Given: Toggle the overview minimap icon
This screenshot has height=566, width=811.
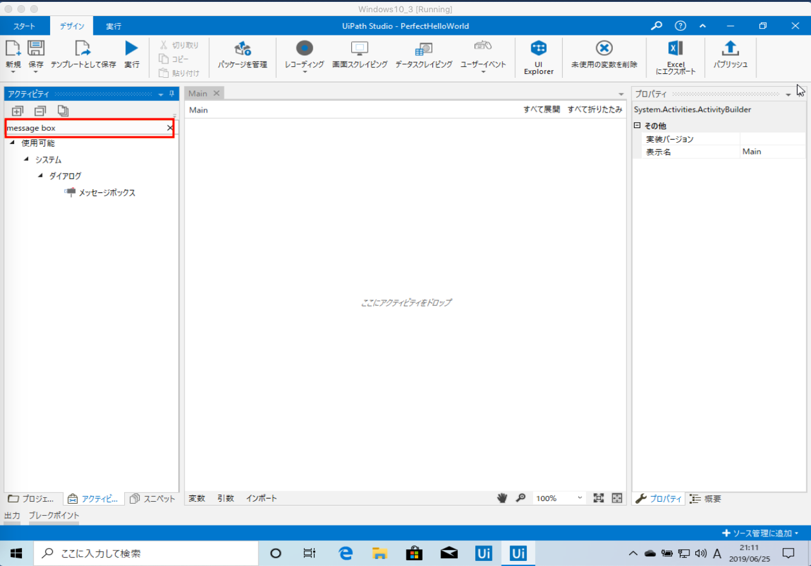Looking at the screenshot, I should (617, 498).
